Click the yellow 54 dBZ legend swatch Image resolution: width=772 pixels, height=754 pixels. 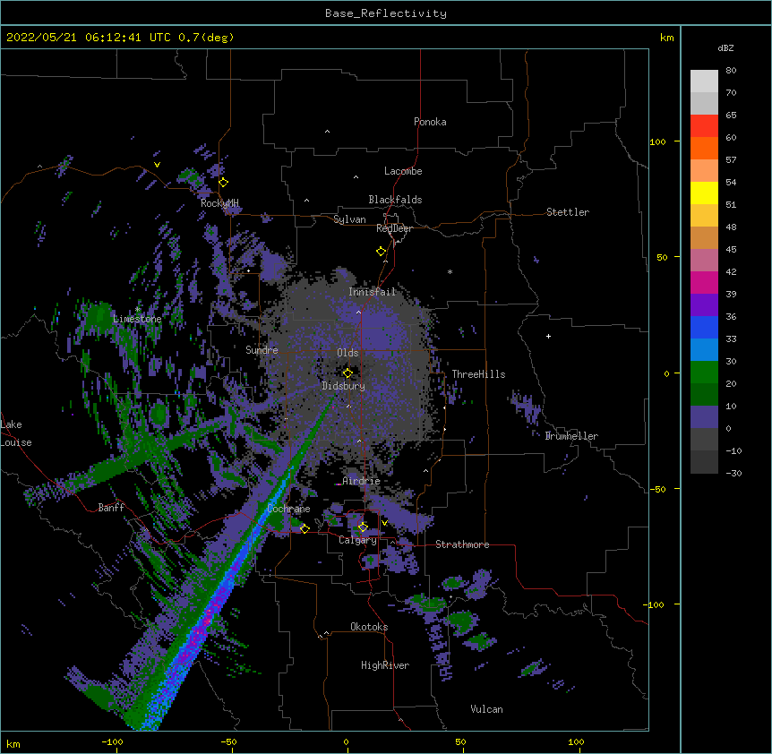coord(704,193)
